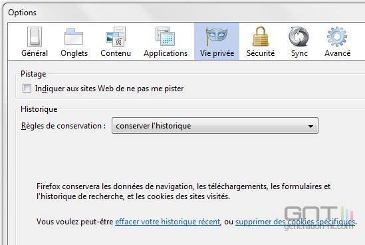Open the Général light switch icon
Viewport: 365px width, 245px height.
pos(35,37)
